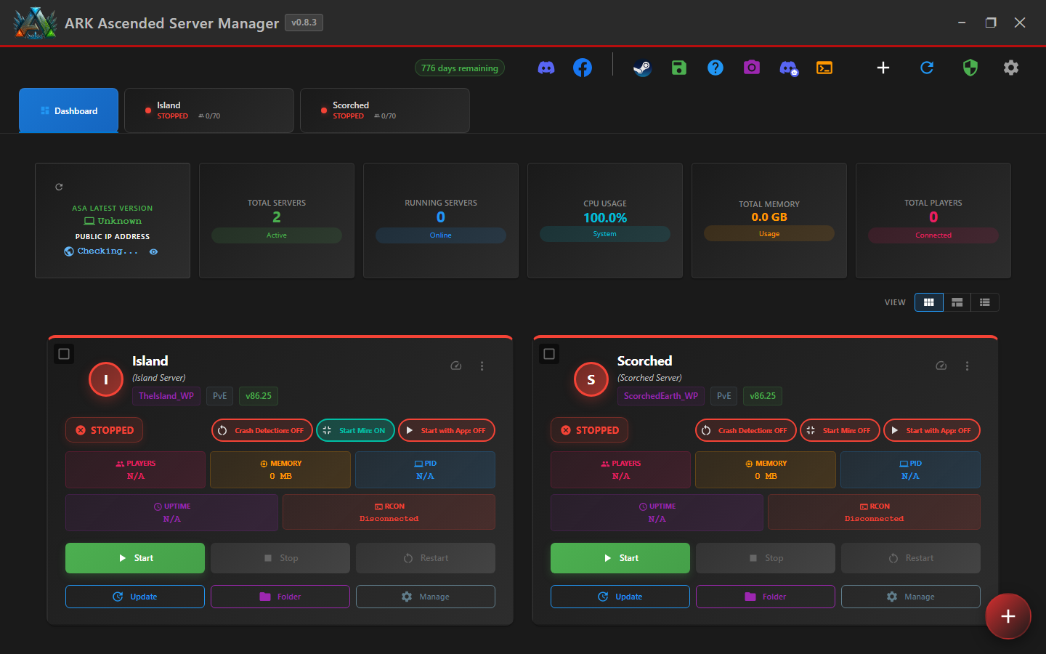Select the Scorched server checkbox

tap(549, 354)
